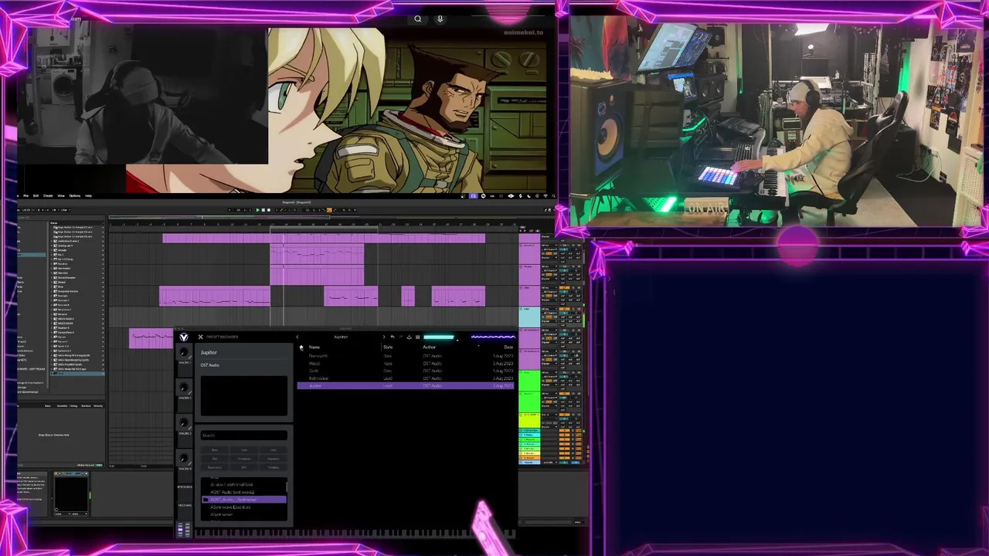This screenshot has width=989, height=556.
Task: Filter presets by Percussion tag
Action: pyautogui.click(x=244, y=459)
